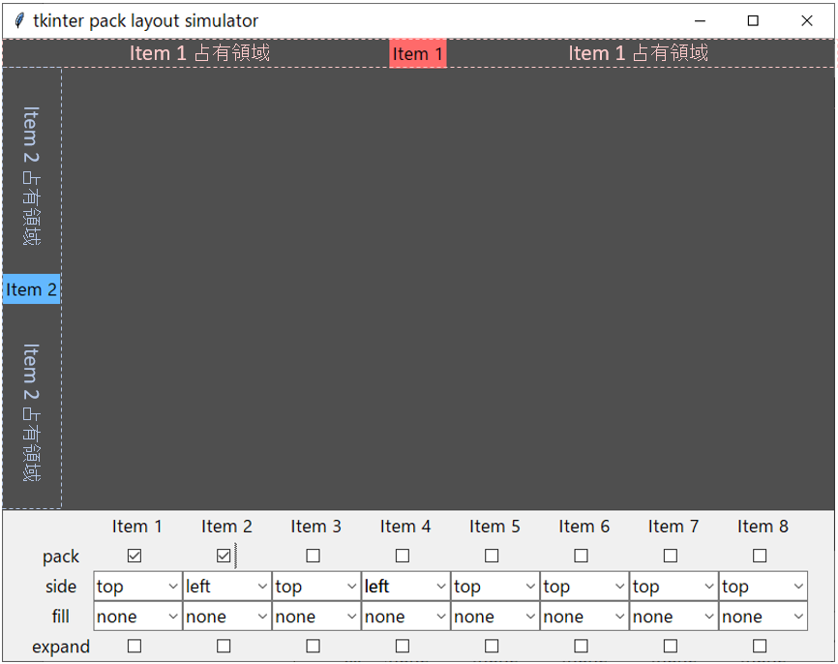This screenshot has height=664, width=838.
Task: Open the side dropdown for Item 4
Action: tap(405, 587)
